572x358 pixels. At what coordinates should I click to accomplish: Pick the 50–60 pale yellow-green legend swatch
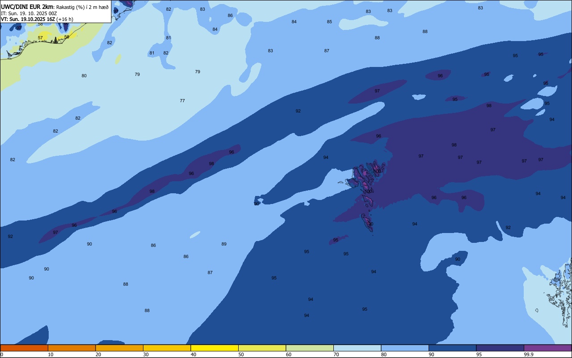262,348
